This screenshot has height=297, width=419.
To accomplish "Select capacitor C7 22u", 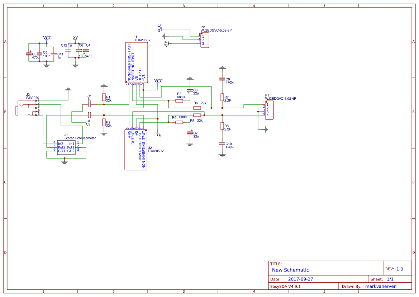I will (x=189, y=133).
